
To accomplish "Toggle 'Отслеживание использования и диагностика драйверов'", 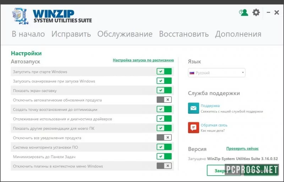I will pyautogui.click(x=164, y=119).
